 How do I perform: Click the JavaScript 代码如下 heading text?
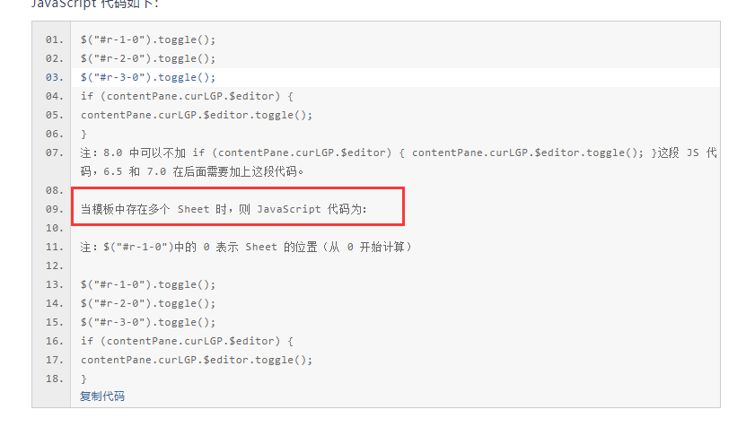click(95, 4)
